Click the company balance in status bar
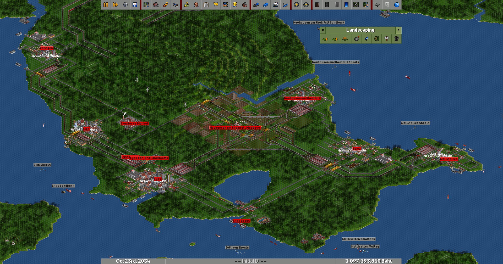This screenshot has height=264, width=503. pyautogui.click(x=368, y=261)
